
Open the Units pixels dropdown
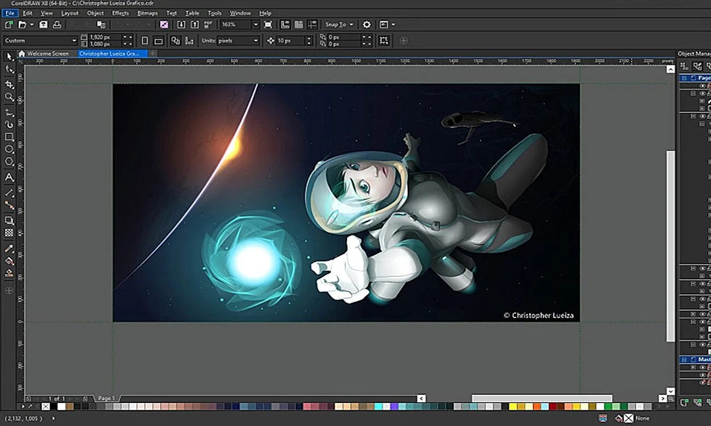click(255, 40)
